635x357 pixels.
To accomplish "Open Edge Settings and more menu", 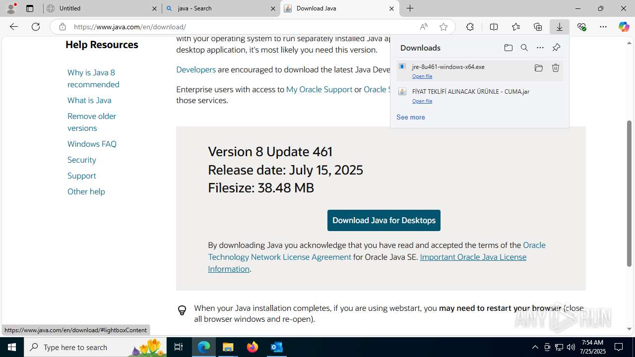I will [603, 27].
